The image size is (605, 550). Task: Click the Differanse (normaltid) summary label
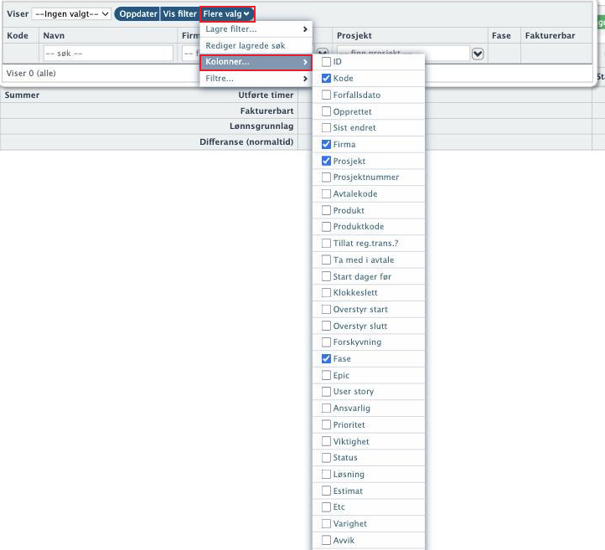point(246,141)
